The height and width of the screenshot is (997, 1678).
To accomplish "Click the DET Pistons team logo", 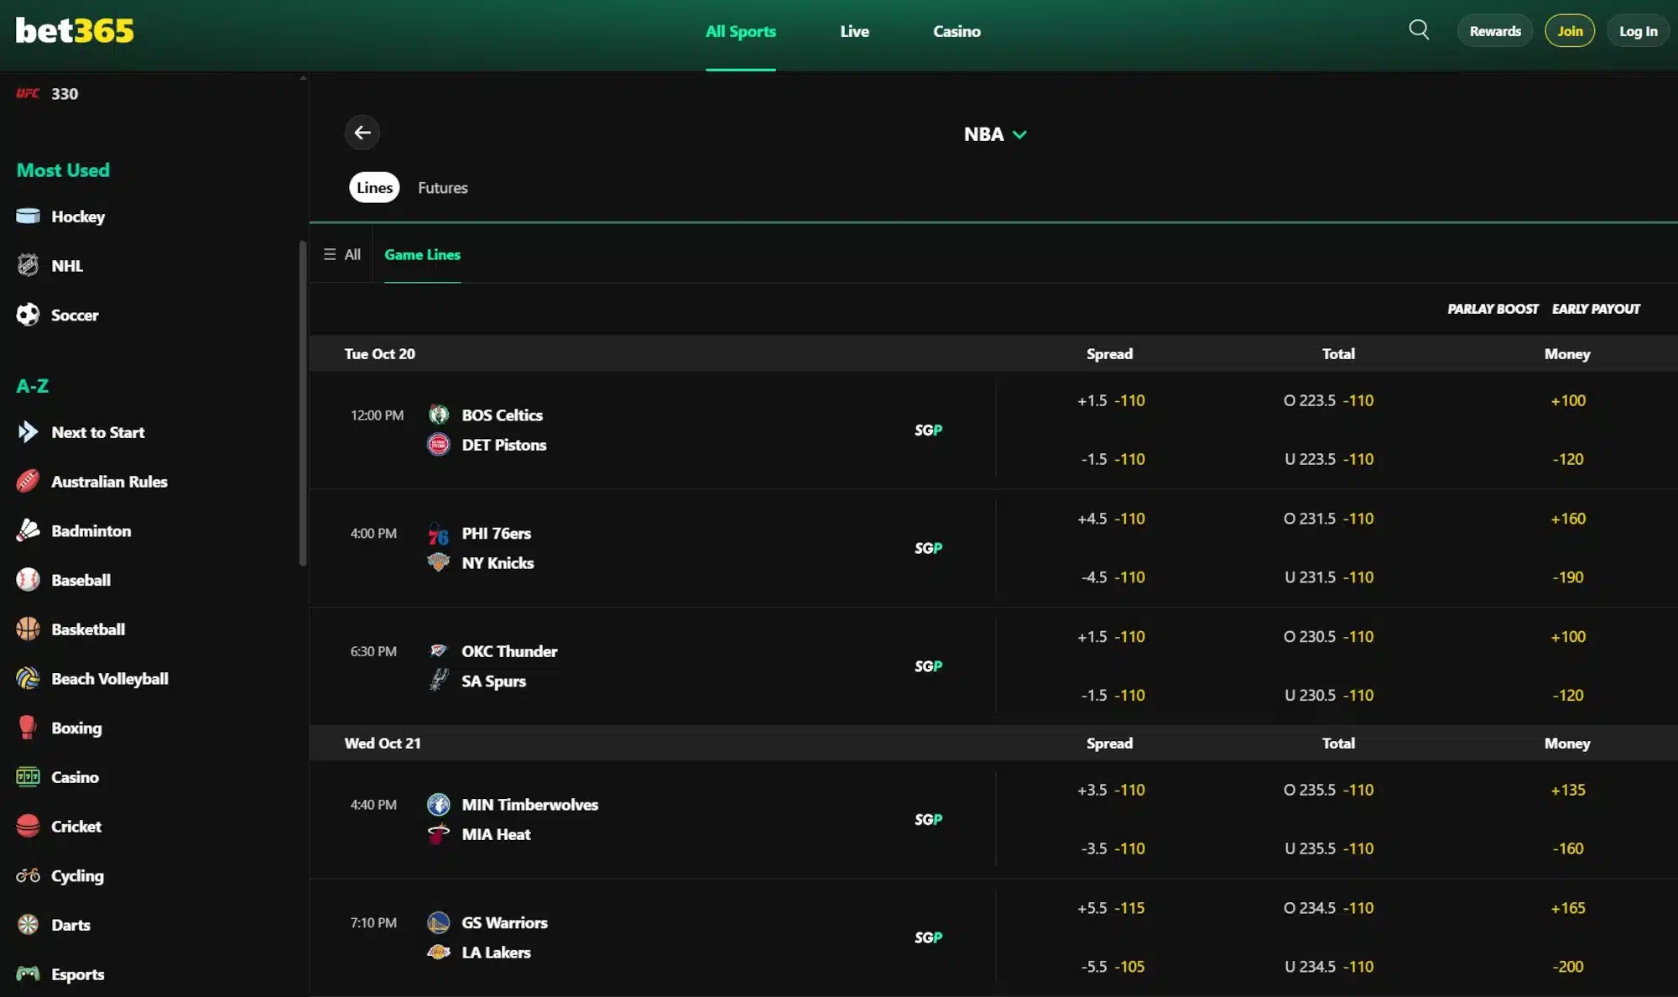I will point(438,444).
